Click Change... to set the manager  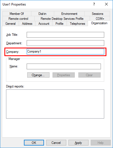point(38,75)
